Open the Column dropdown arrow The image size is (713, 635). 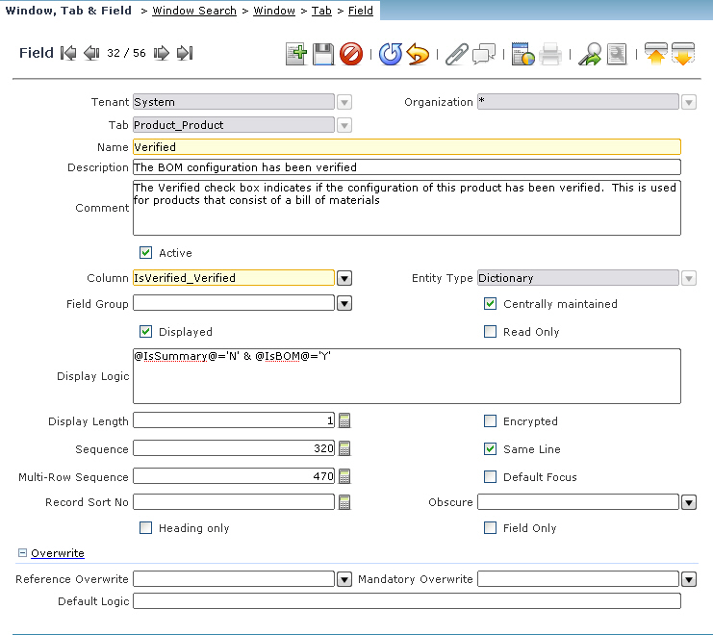click(x=344, y=278)
